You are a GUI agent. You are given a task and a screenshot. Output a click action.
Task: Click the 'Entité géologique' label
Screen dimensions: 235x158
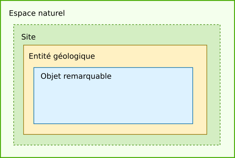[62, 56]
